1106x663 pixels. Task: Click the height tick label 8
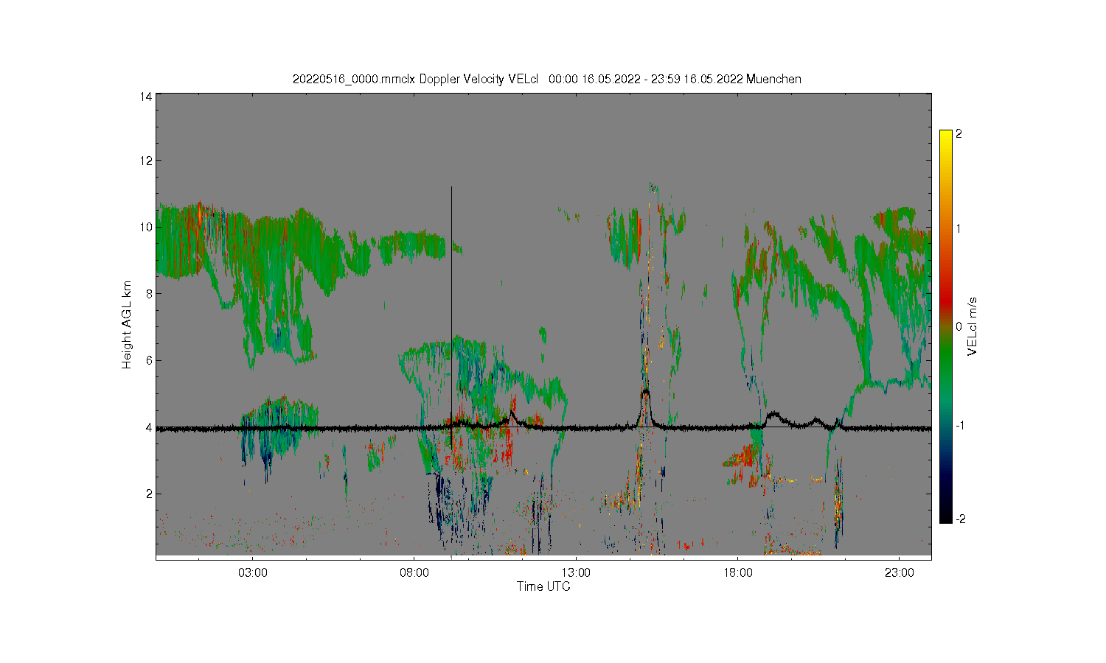149,293
